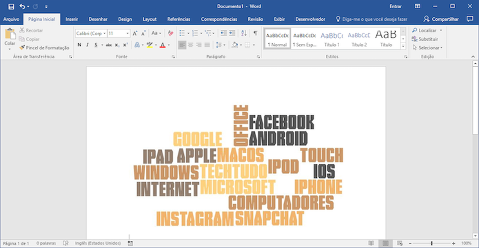
Task: Click the Pincel de Formatação format painter
Action: click(x=44, y=48)
